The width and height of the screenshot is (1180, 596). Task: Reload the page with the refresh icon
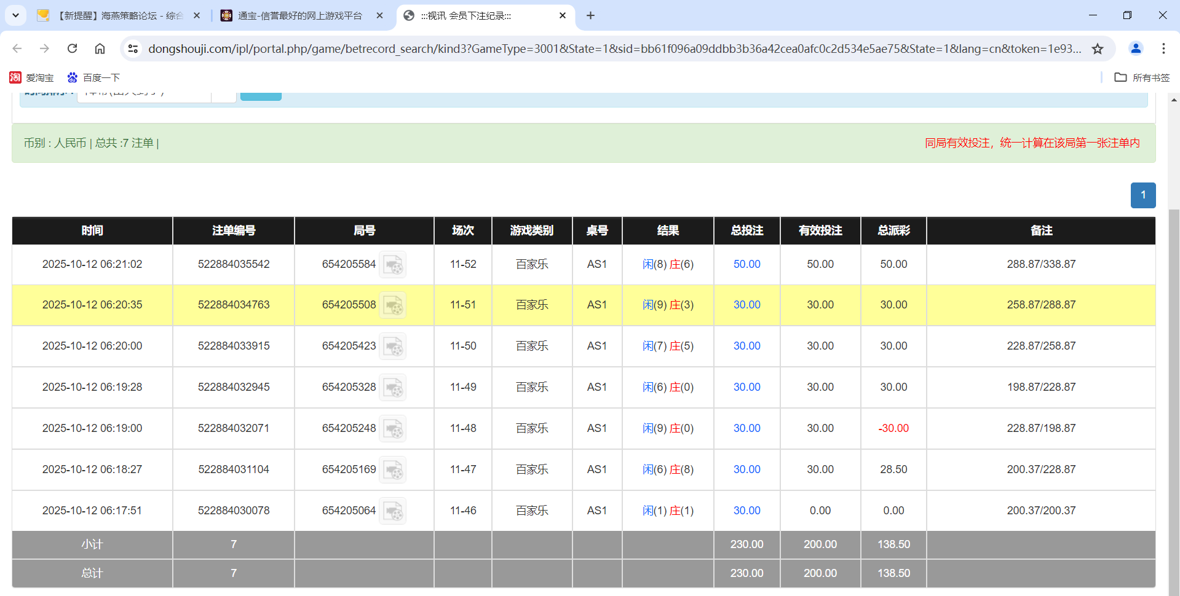[72, 49]
